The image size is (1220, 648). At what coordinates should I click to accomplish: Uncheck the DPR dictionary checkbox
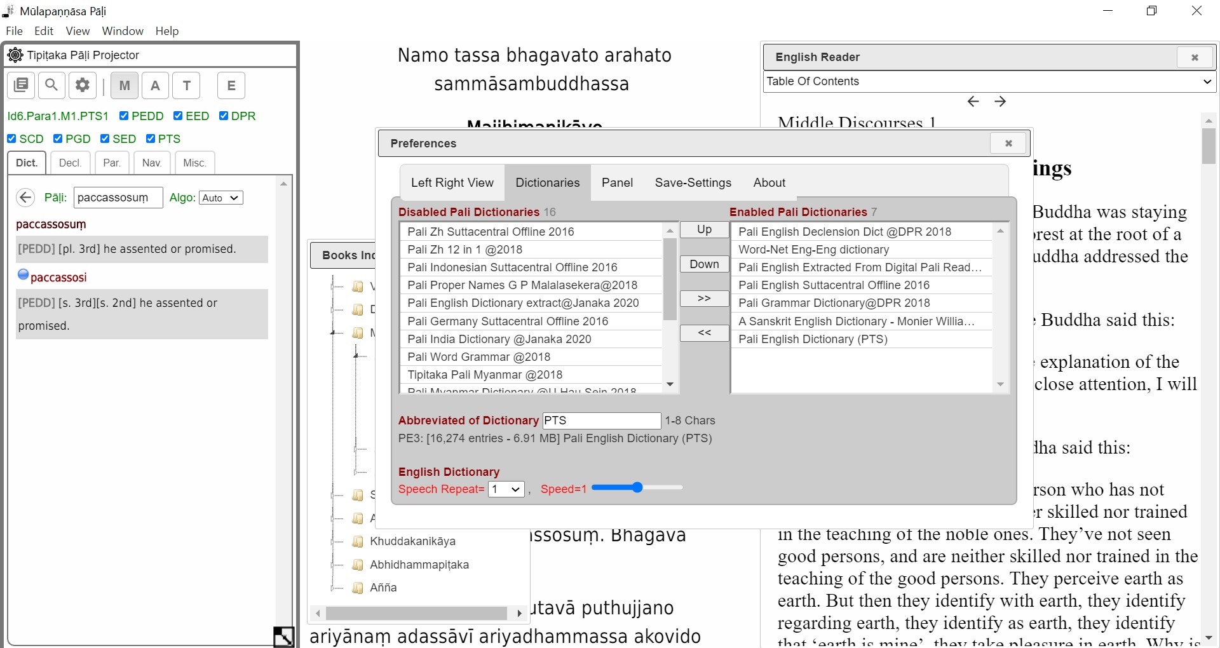224,116
